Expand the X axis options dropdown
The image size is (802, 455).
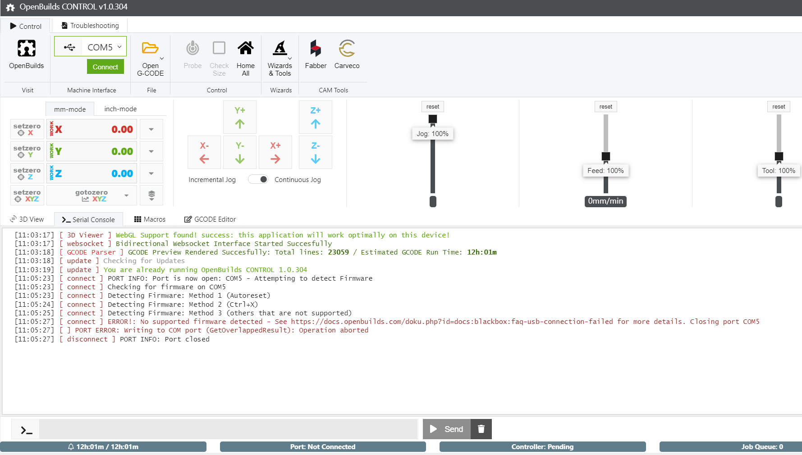point(151,129)
